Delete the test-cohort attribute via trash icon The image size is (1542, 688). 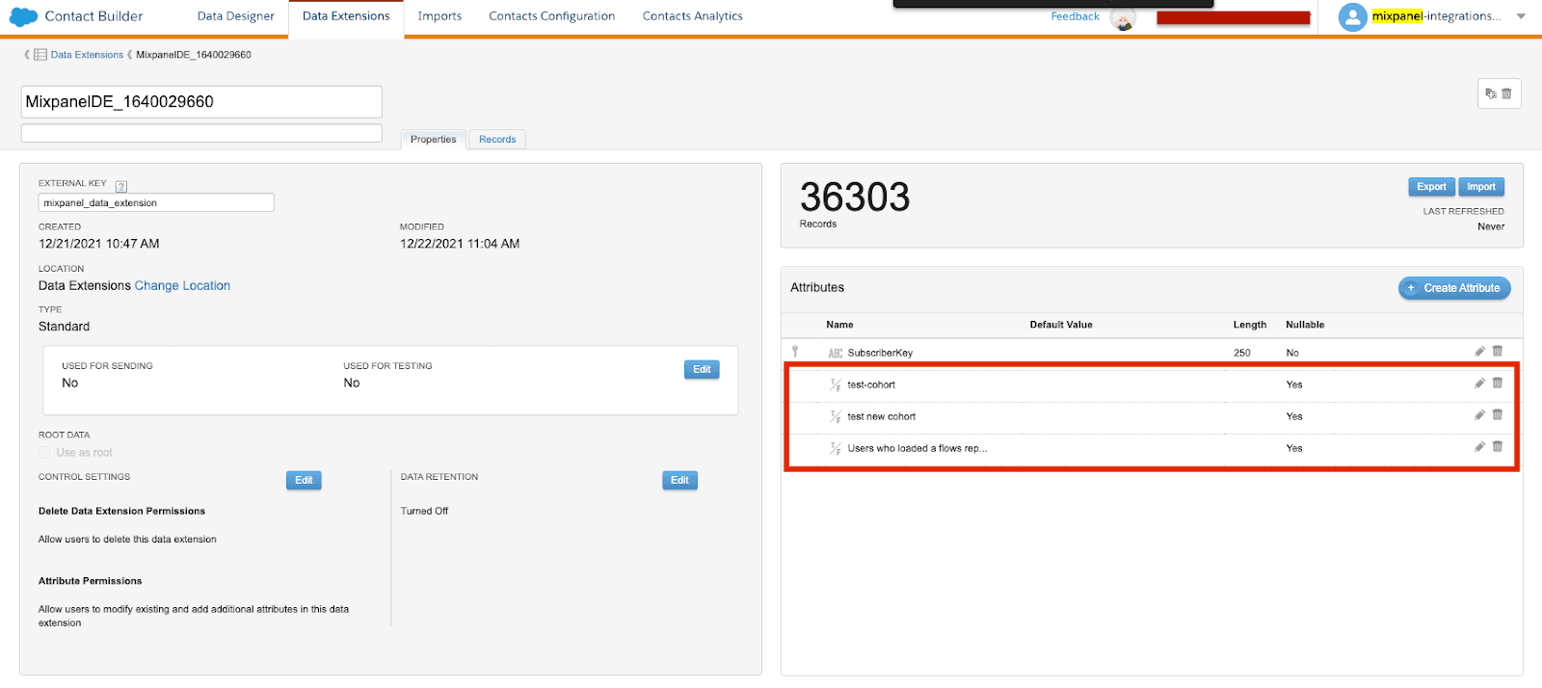(x=1498, y=384)
